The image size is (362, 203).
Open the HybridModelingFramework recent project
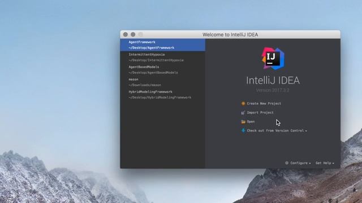[x=162, y=95]
